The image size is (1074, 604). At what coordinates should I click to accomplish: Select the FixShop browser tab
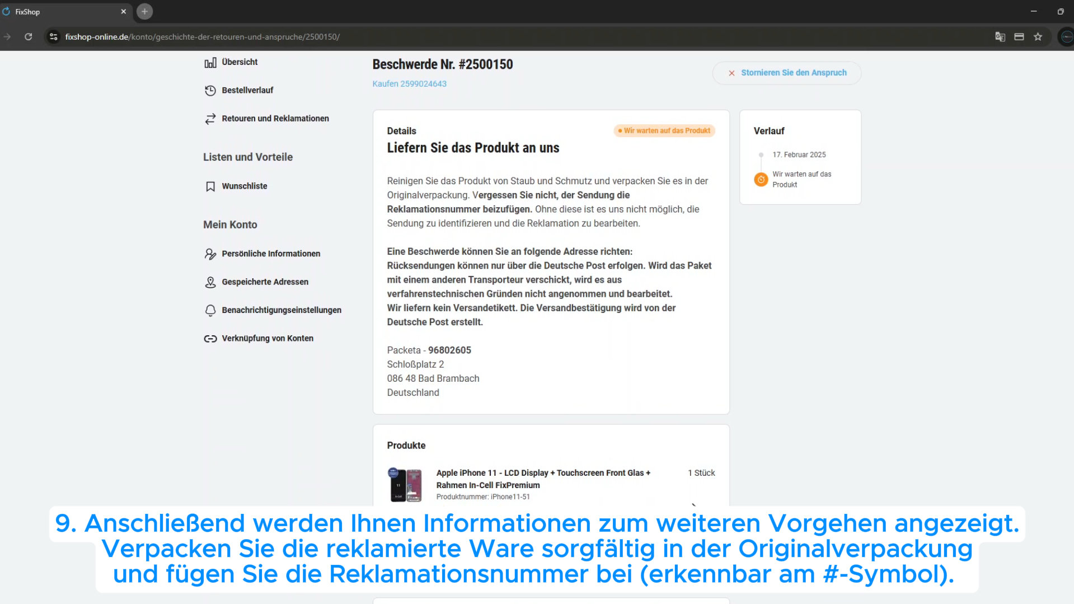[62, 12]
